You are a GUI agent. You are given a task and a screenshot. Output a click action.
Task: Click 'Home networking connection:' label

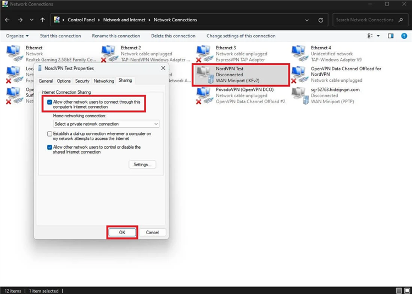click(80, 116)
